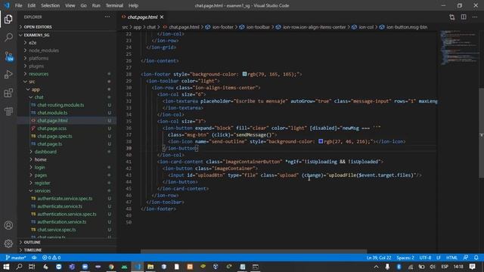
Task: Click the feedback icon in status bar
Action: 466,258
